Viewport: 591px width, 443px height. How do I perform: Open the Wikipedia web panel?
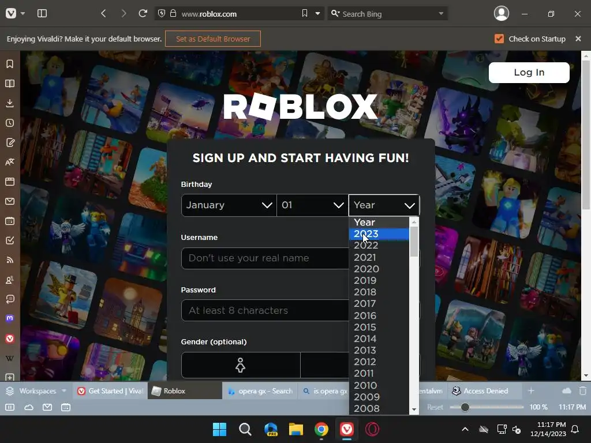point(10,358)
